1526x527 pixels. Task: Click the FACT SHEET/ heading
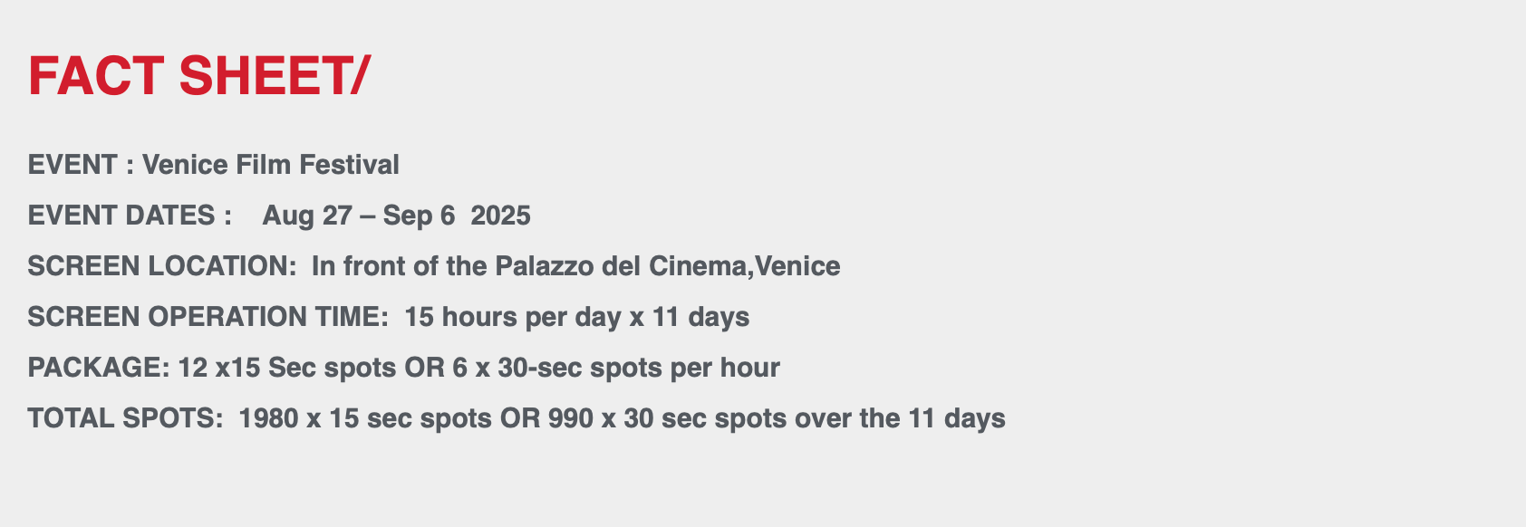[199, 76]
